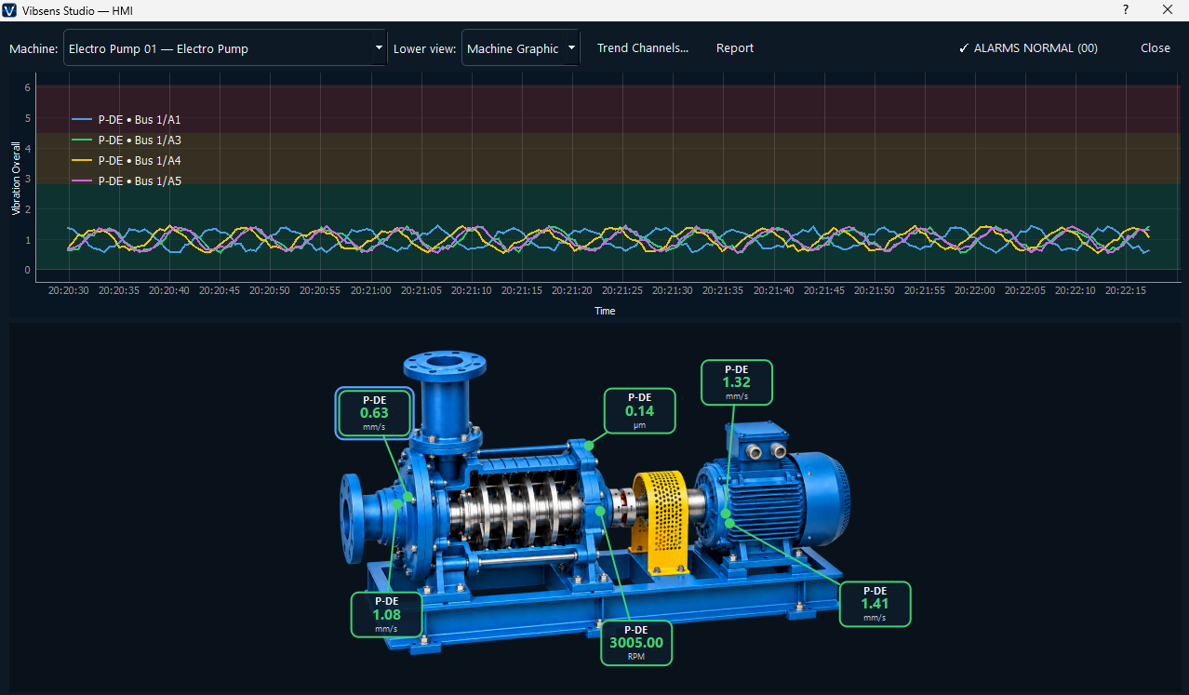The width and height of the screenshot is (1189, 695).
Task: Select the 3005.00 RPM sensor tag
Action: point(636,643)
